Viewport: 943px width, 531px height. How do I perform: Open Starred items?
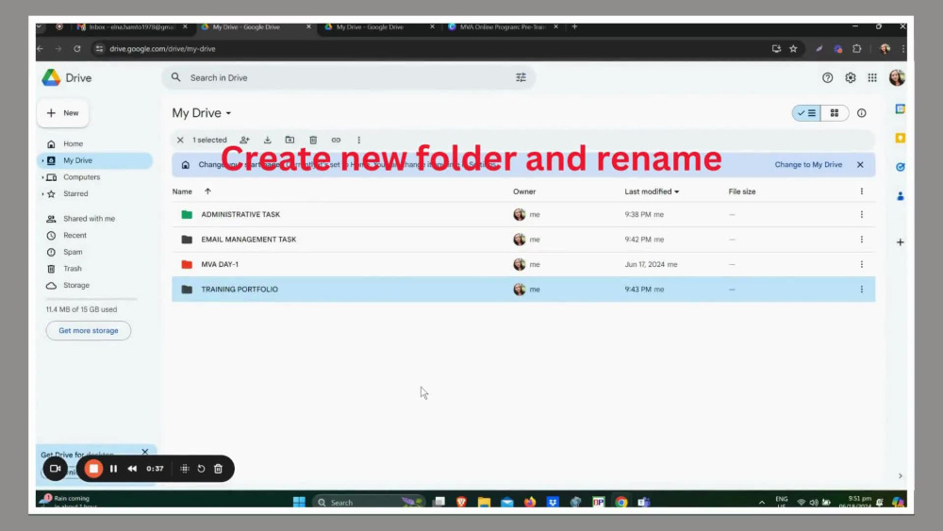coord(75,194)
